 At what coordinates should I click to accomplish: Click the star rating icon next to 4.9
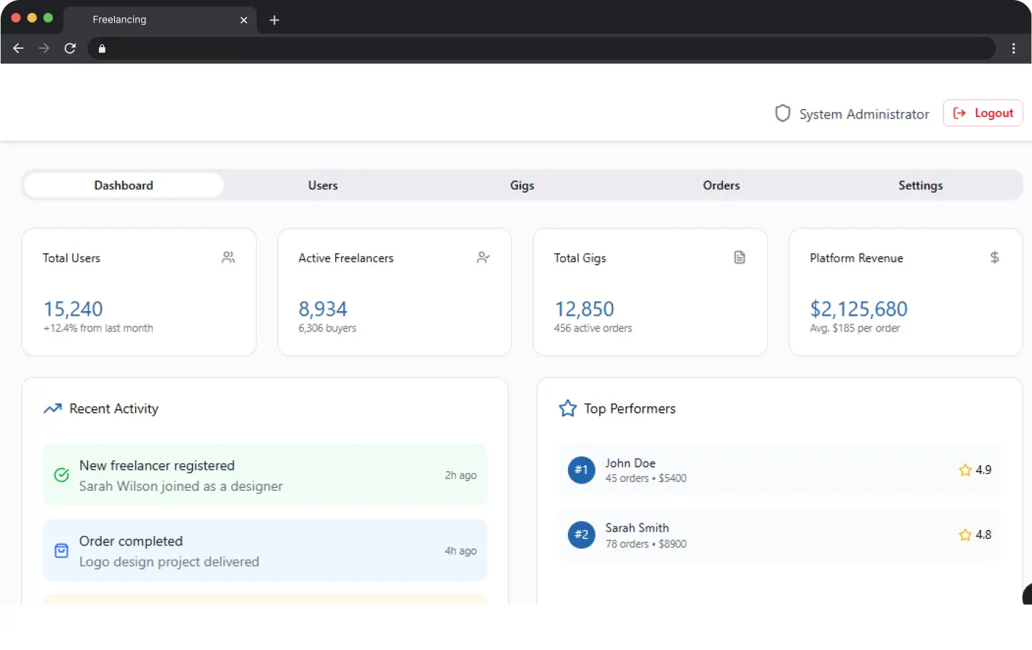tap(965, 470)
